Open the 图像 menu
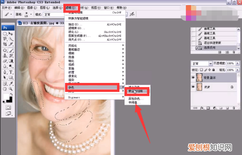Image resolution: width=242 pixels, height=155 pixels. tap(32, 8)
